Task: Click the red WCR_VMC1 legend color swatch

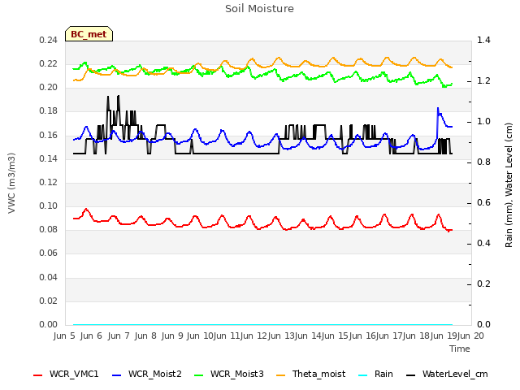Action: [38, 375]
